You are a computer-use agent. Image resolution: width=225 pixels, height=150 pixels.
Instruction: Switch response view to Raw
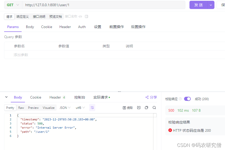click(21, 108)
